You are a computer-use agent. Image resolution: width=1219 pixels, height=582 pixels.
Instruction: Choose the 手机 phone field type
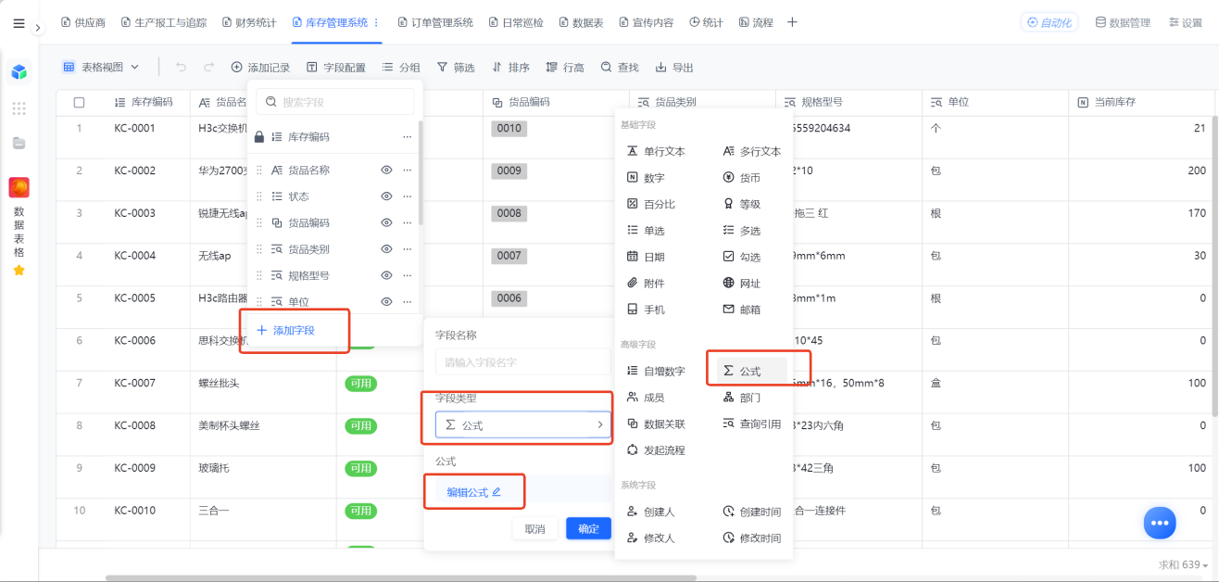pos(647,310)
